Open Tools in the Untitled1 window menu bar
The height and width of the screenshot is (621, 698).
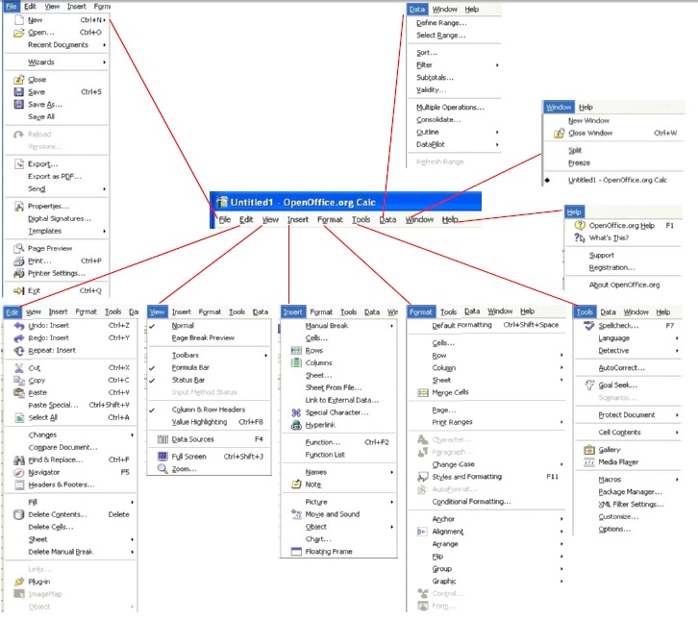361,220
